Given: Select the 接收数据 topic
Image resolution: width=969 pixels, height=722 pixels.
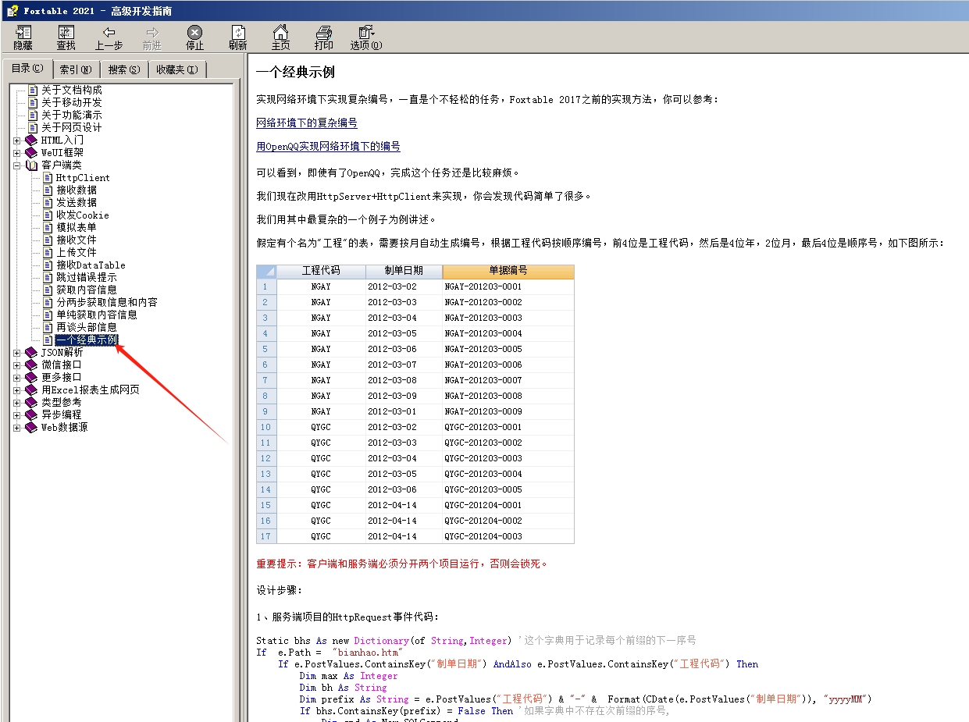Looking at the screenshot, I should (x=77, y=190).
